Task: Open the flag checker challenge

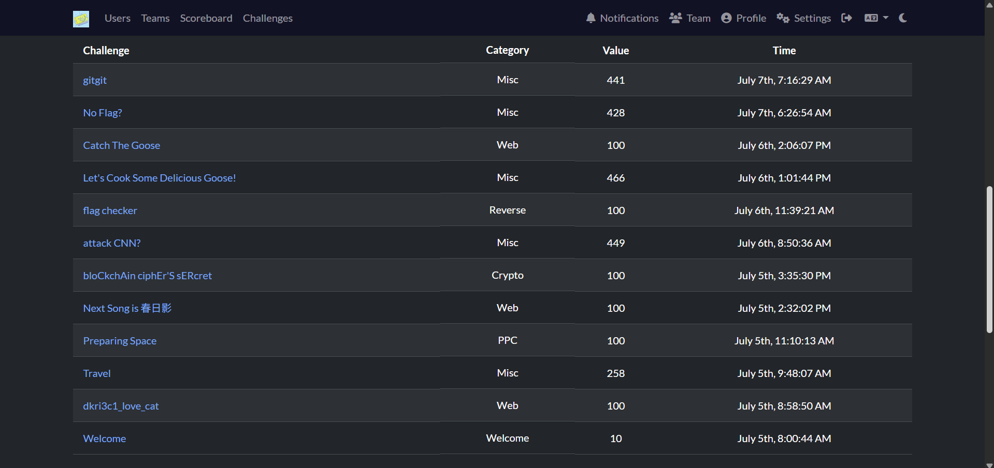Action: [110, 210]
